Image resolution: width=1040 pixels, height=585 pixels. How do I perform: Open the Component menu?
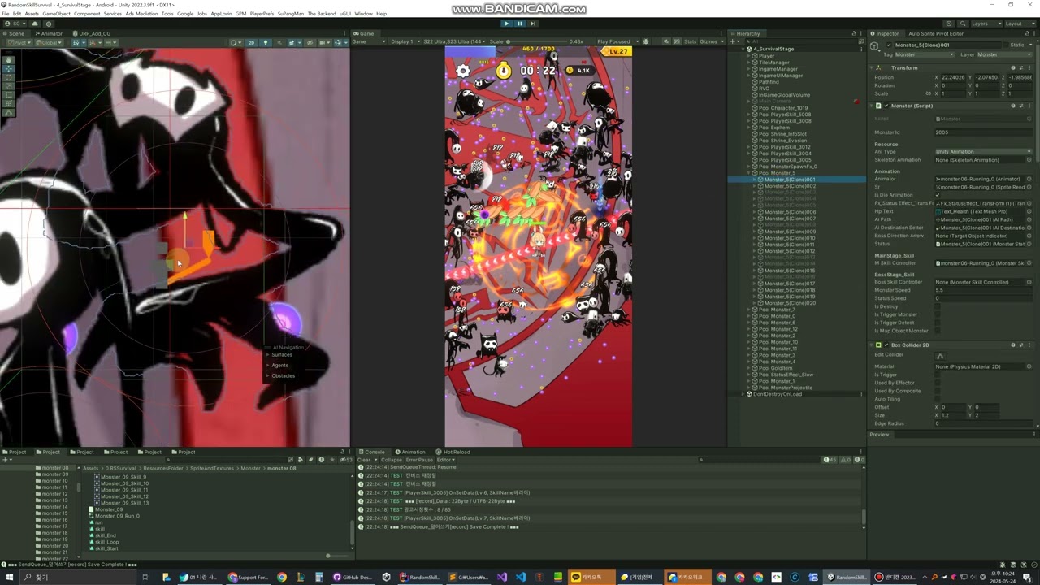[87, 14]
